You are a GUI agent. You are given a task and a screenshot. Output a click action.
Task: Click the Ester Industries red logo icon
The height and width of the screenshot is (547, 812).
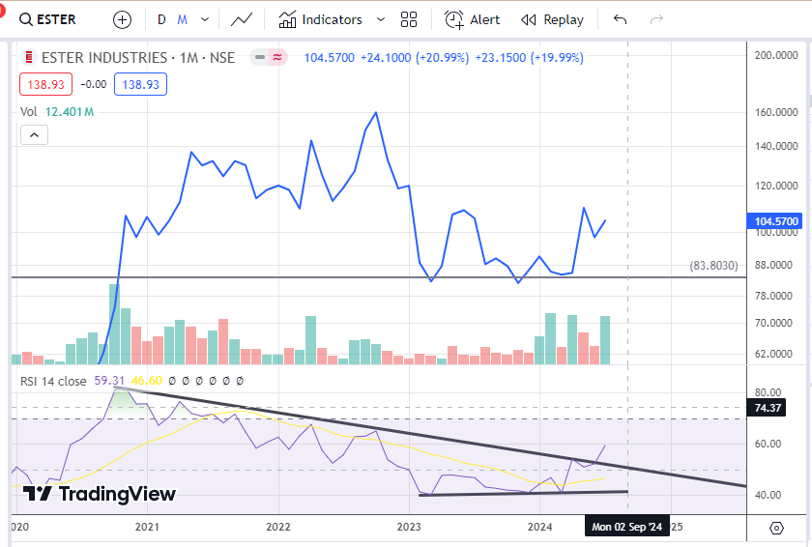29,57
